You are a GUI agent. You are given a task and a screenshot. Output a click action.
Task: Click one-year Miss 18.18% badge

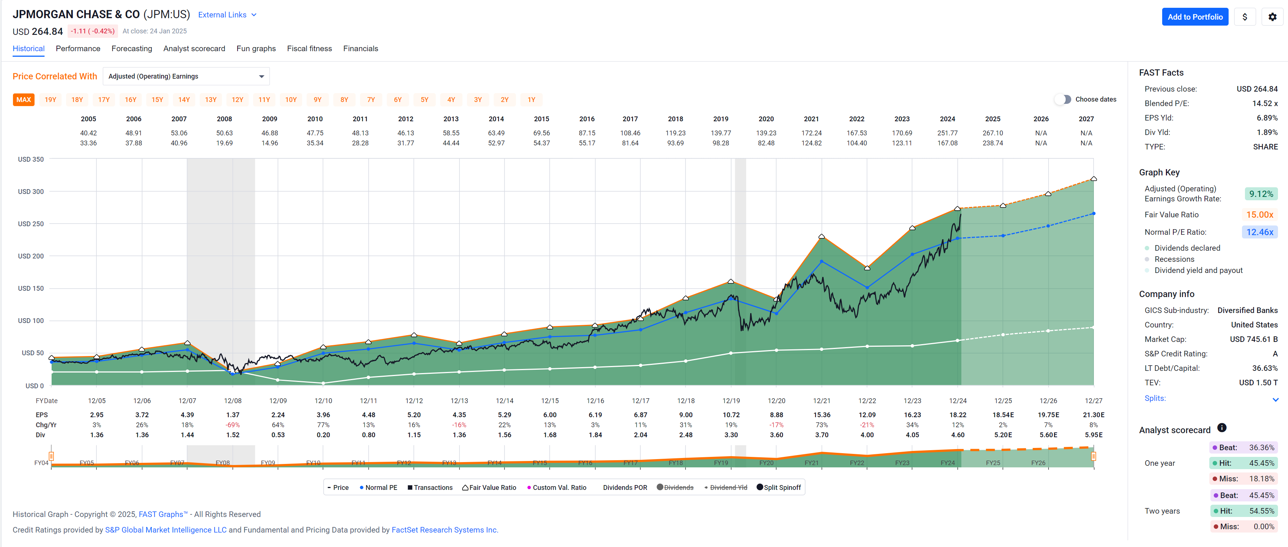click(x=1243, y=478)
